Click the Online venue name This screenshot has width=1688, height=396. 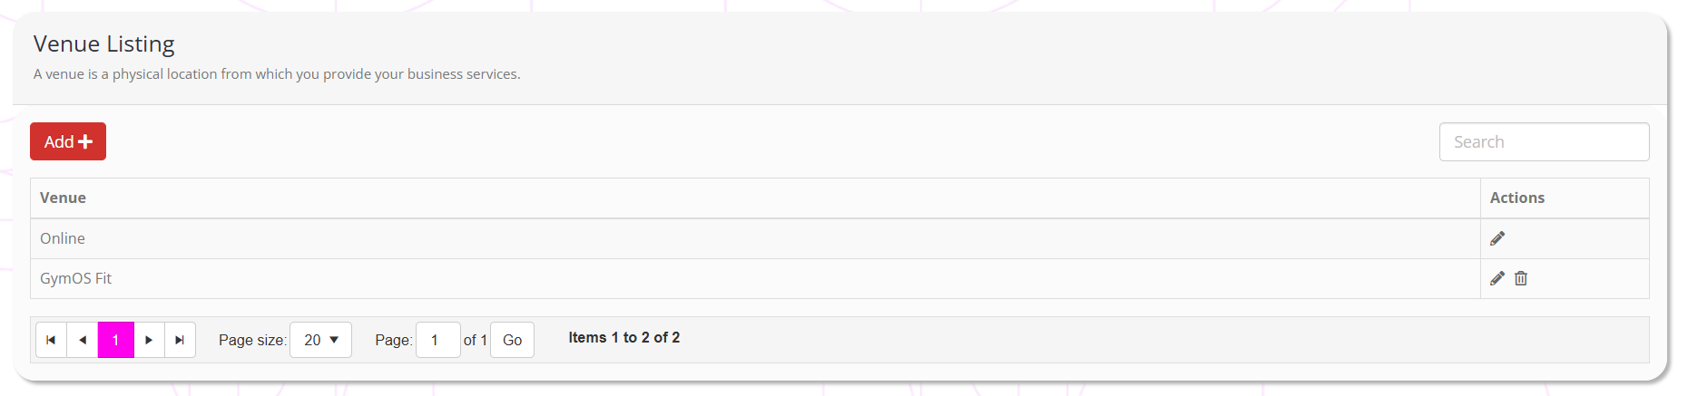(63, 238)
